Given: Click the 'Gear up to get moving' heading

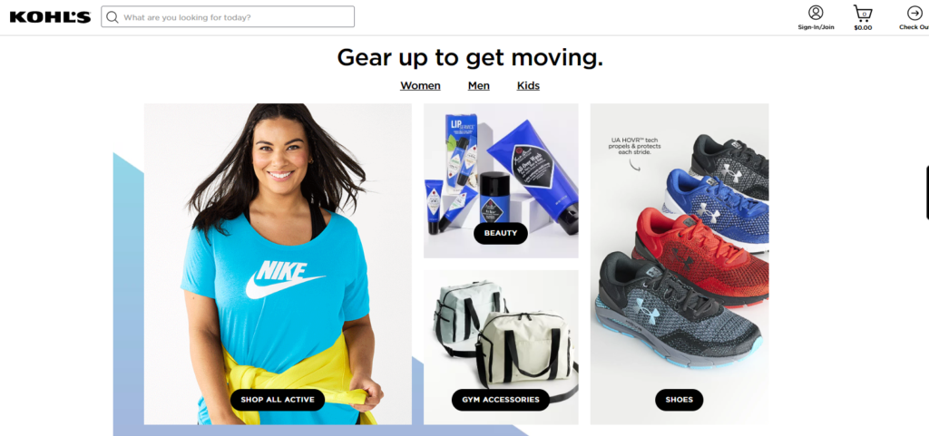Looking at the screenshot, I should 470,57.
